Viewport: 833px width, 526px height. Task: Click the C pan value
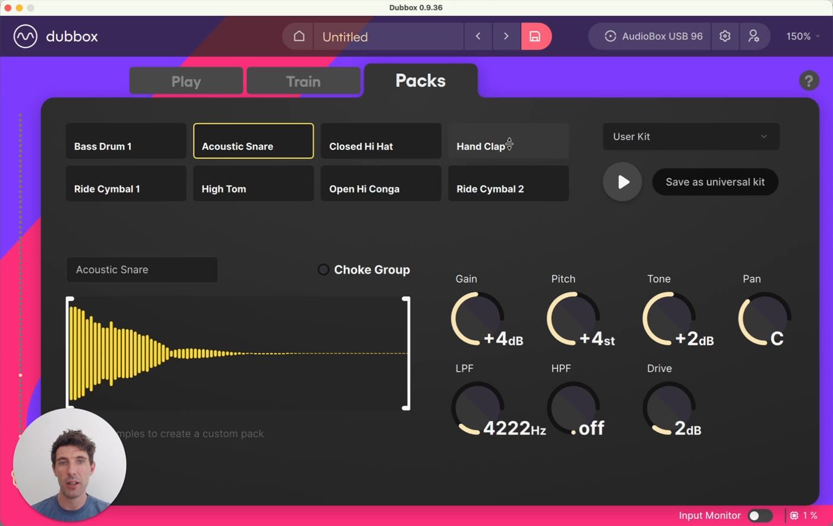(x=777, y=339)
